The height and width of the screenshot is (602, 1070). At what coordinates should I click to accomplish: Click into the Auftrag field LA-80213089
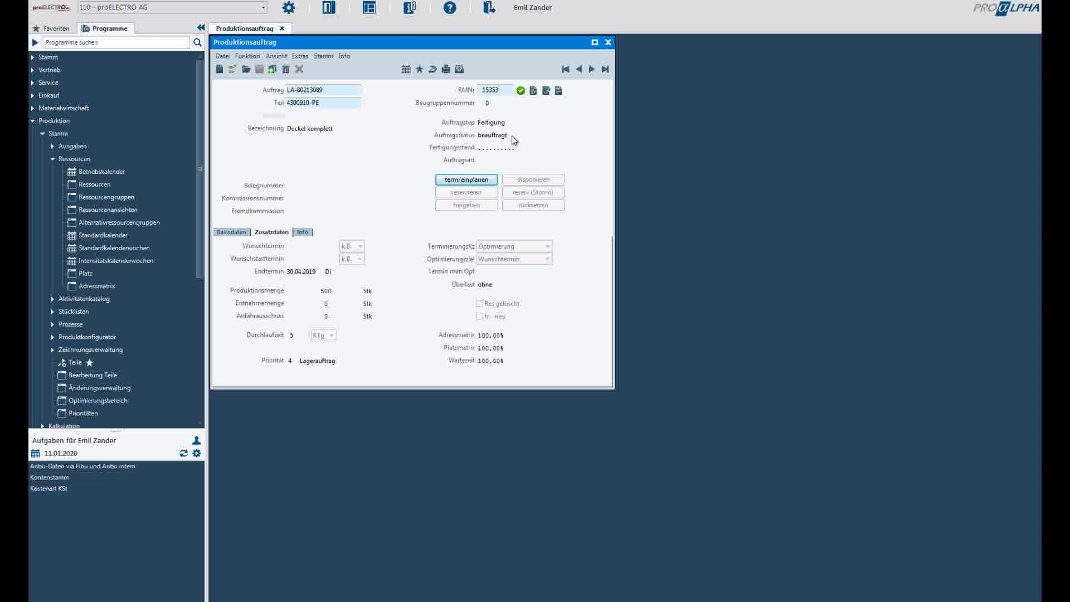tap(323, 90)
